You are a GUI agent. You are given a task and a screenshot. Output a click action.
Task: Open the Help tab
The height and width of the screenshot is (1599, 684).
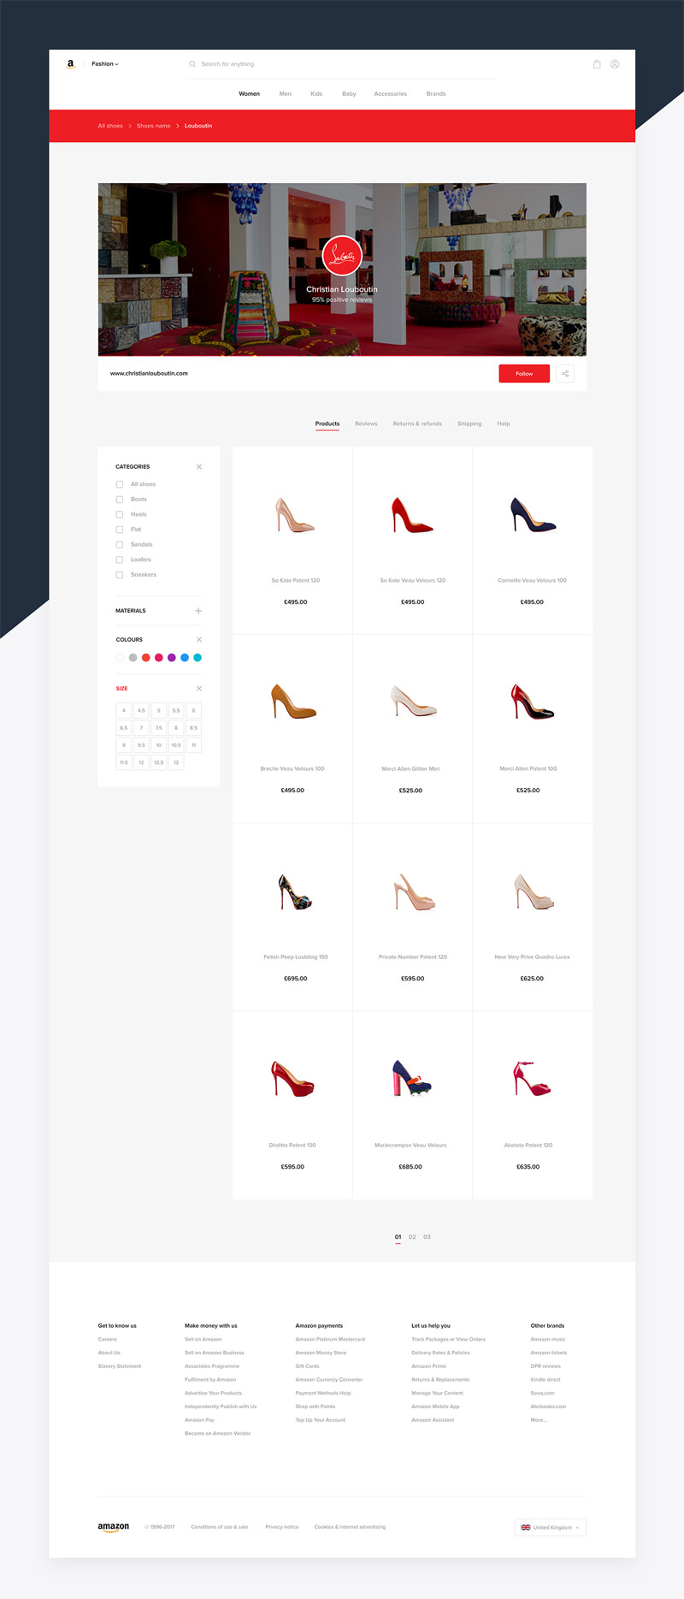pos(504,423)
